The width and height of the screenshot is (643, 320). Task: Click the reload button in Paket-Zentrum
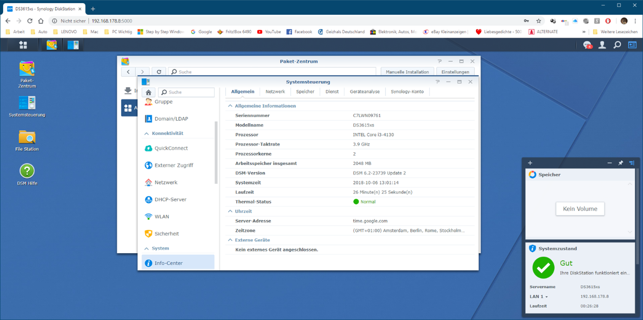click(158, 72)
